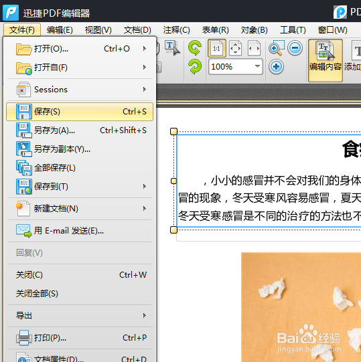
Task: Click the Save As Copy icon
Action: 24,149
